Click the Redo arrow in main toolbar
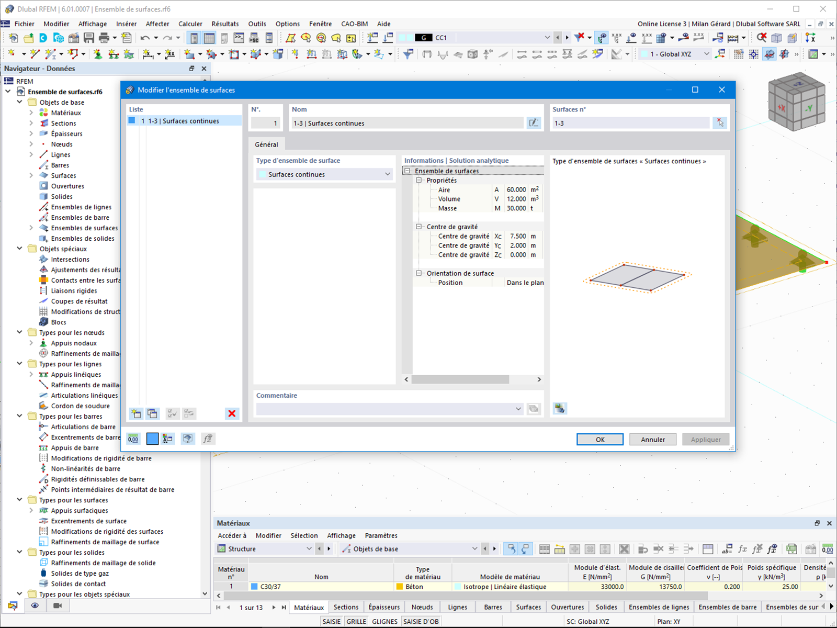This screenshot has height=628, width=837. (x=167, y=38)
